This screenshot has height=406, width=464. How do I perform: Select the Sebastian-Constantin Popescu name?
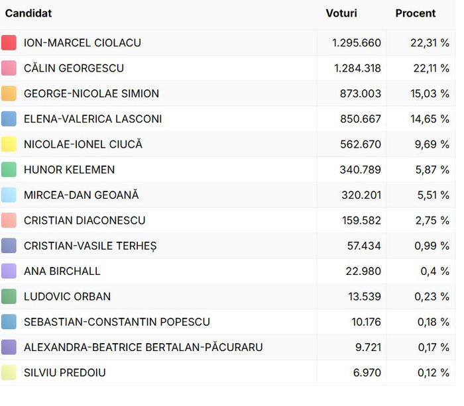[x=117, y=322]
